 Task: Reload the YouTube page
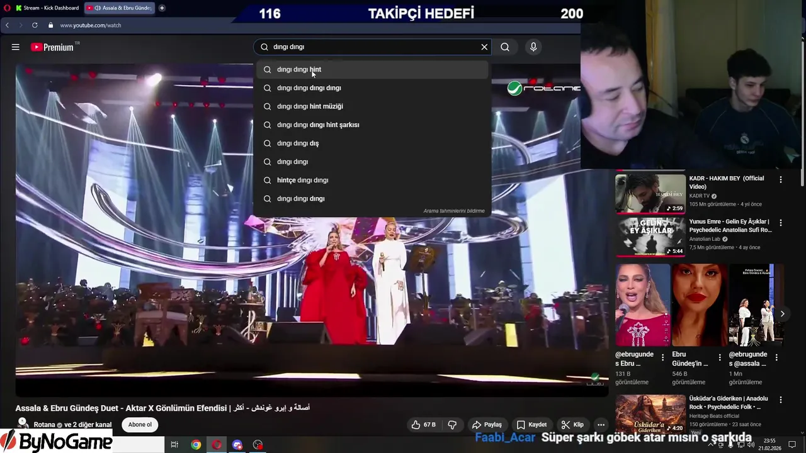coord(35,25)
